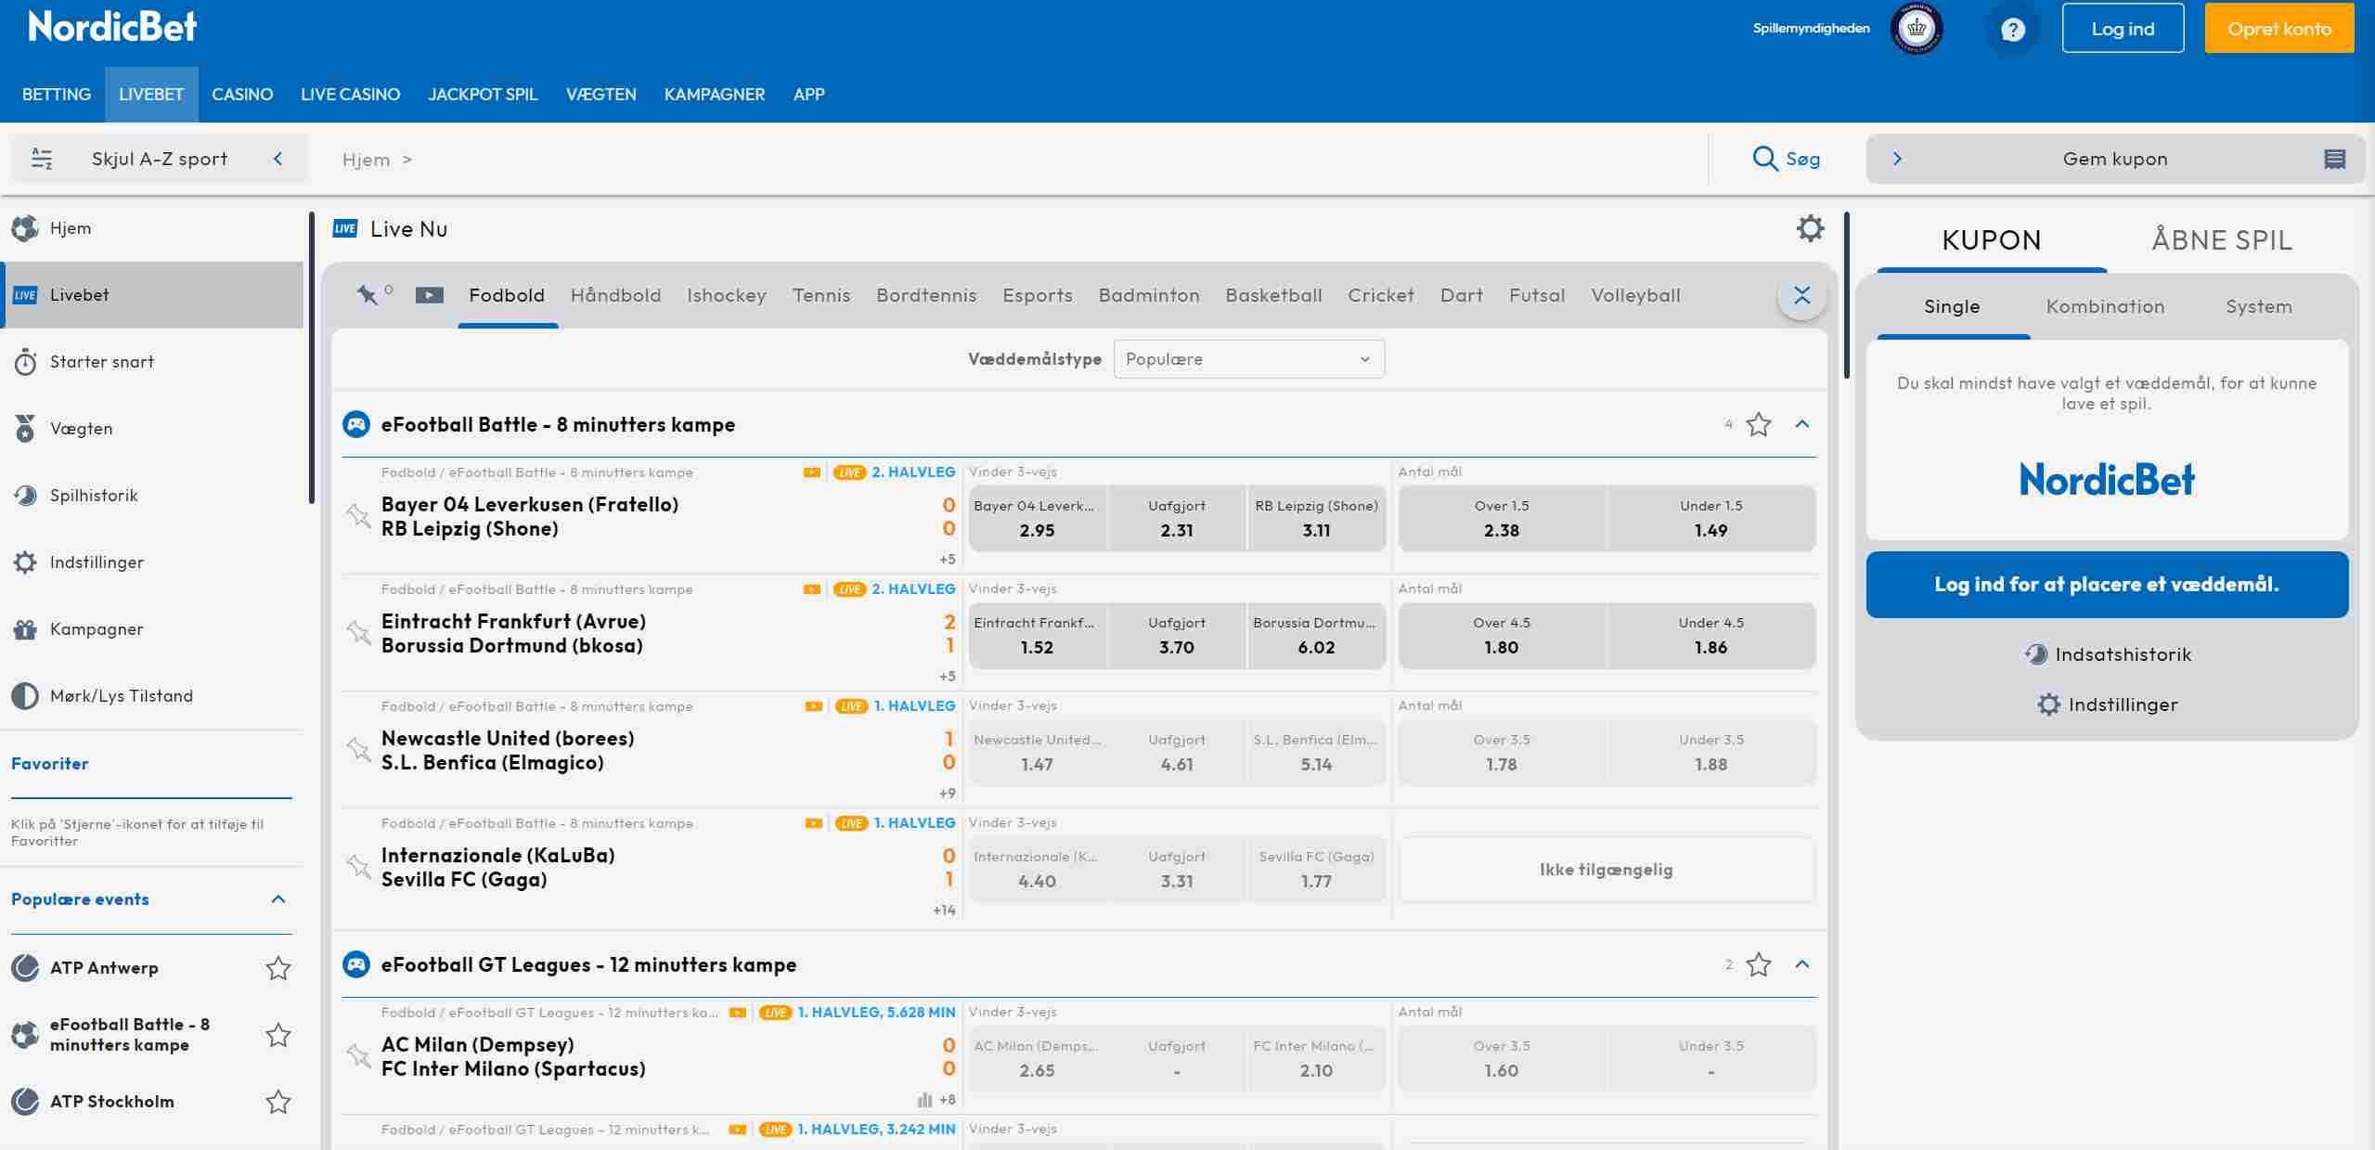Select the System coupon tab
Viewport: 2375px width, 1150px height.
2258,306
